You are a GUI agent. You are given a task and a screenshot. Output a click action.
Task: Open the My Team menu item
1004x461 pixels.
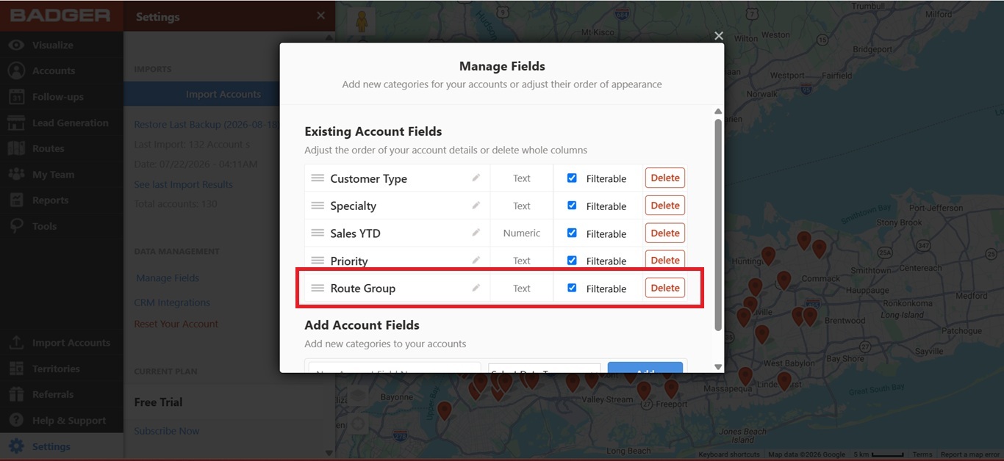pyautogui.click(x=54, y=175)
